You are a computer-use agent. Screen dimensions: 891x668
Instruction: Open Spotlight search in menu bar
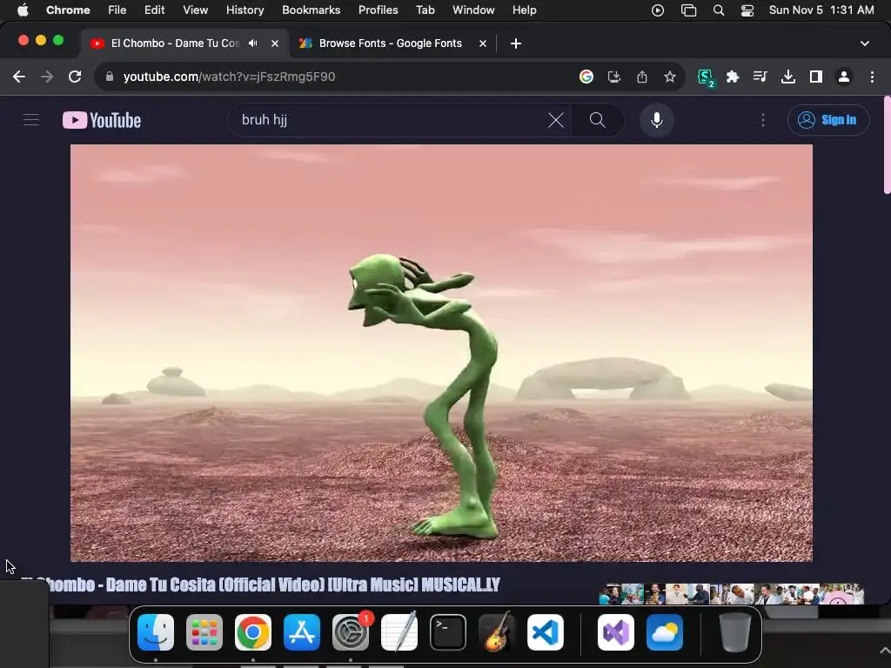(719, 10)
